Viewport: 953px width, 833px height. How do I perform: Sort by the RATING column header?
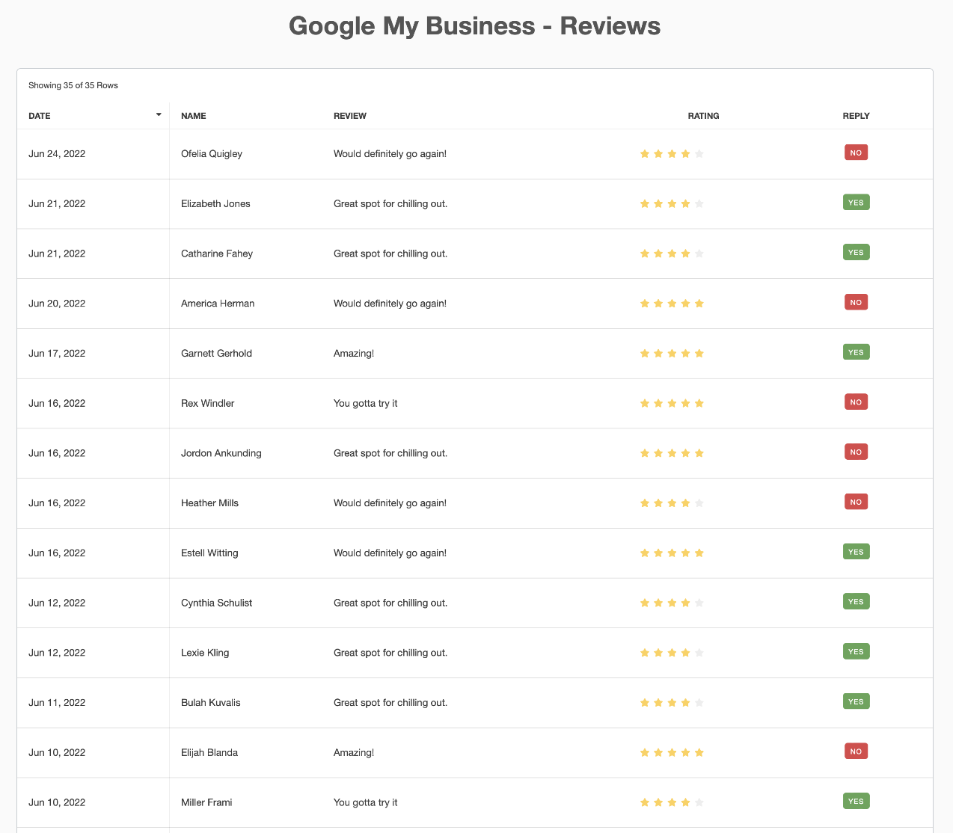(x=703, y=116)
